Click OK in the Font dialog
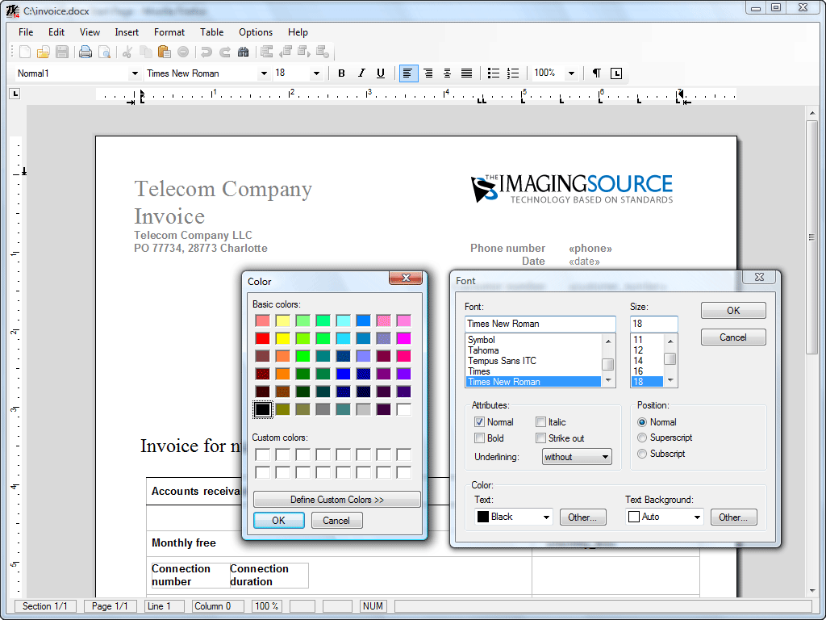 tap(733, 311)
